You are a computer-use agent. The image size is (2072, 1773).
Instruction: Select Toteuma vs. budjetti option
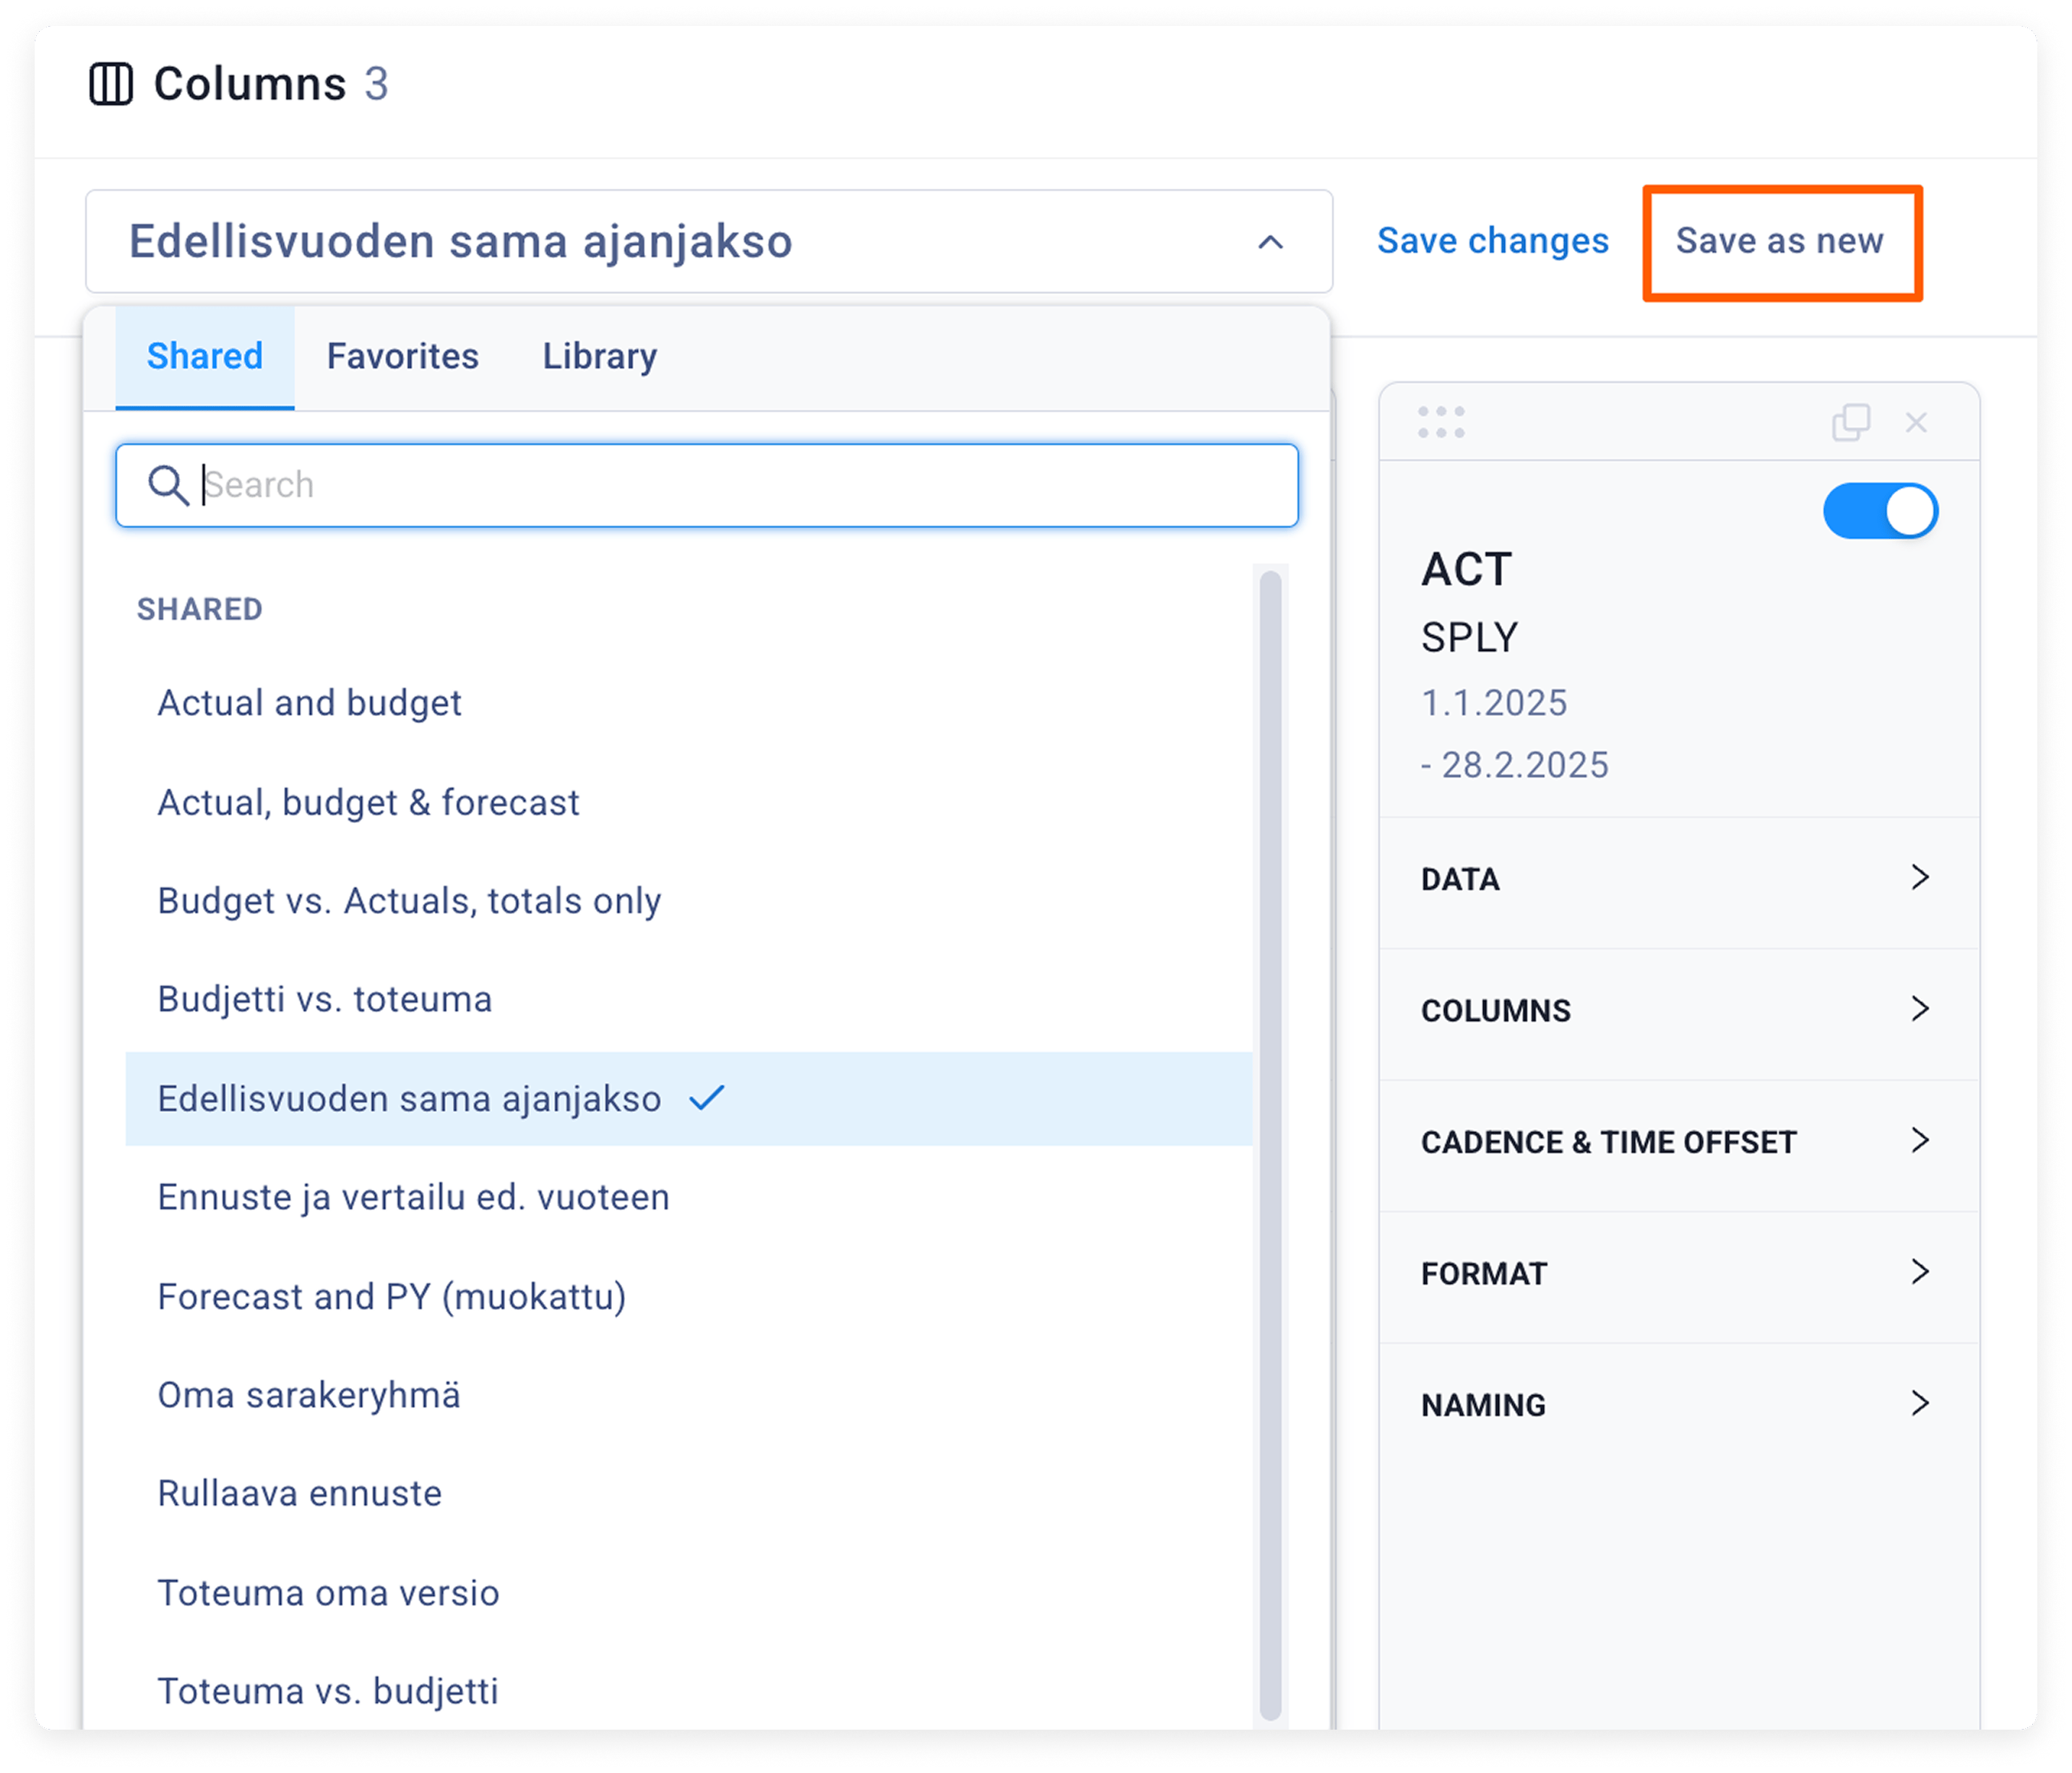[689, 1692]
